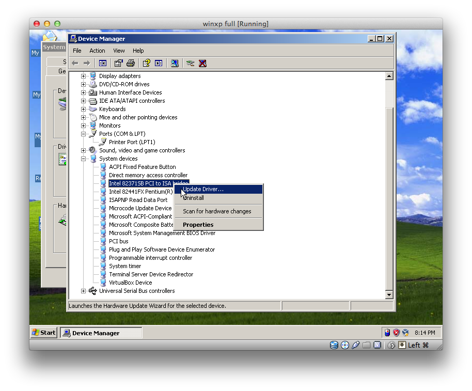Select Plug and Play Software Device Enumerator
The width and height of the screenshot is (472, 391).
[162, 249]
